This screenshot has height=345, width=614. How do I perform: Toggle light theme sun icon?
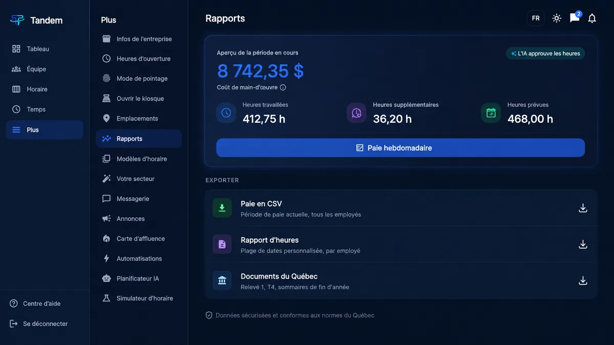[x=557, y=18]
